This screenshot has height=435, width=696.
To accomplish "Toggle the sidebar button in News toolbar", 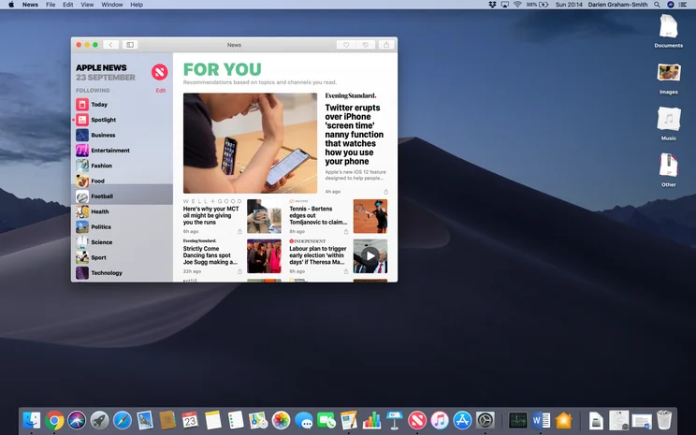I will (130, 45).
